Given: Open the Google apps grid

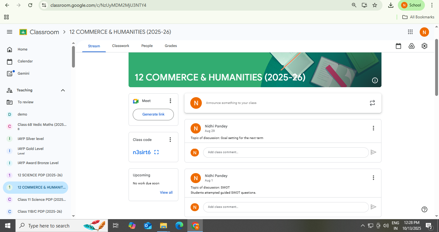Looking at the screenshot, I should (410, 32).
